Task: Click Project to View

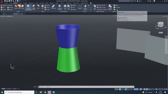Action: point(101,7)
